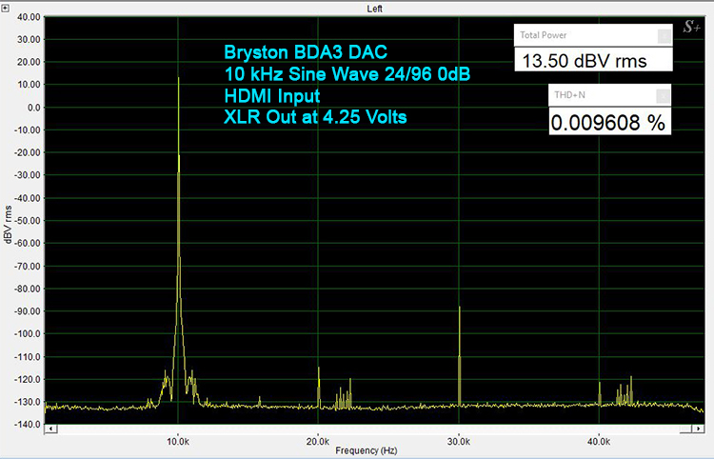Close the Total Power meter panel
This screenshot has width=714, height=459.
point(664,35)
